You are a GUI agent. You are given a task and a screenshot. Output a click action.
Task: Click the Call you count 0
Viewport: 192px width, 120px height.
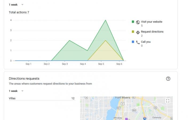pos(142,46)
